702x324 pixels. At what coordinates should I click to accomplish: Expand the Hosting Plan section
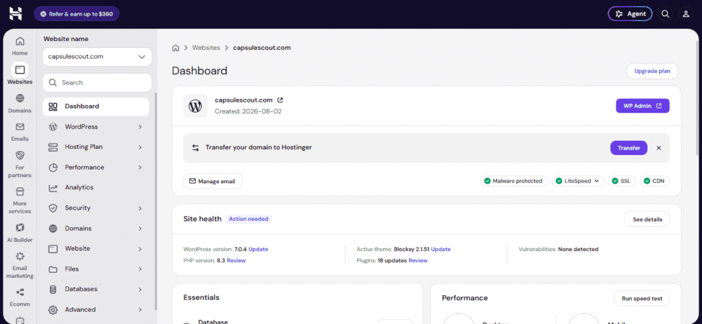pyautogui.click(x=96, y=147)
